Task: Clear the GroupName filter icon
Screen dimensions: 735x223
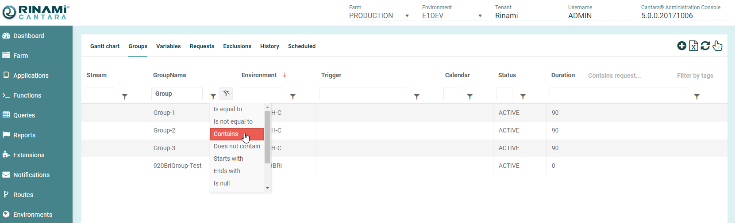Action: click(x=226, y=94)
